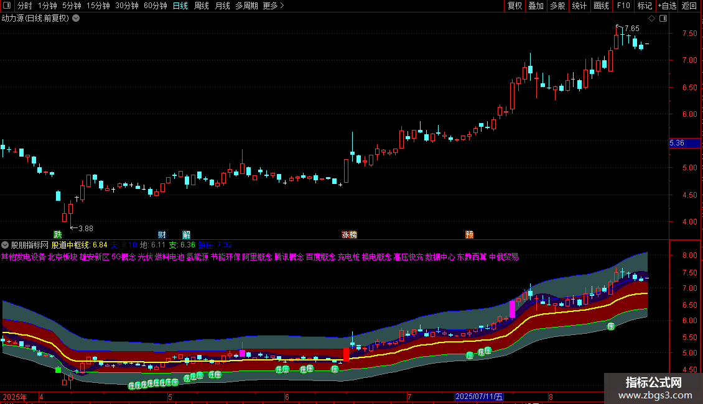
Task: Click the 5G概念 concept tag
Action: coord(123,257)
